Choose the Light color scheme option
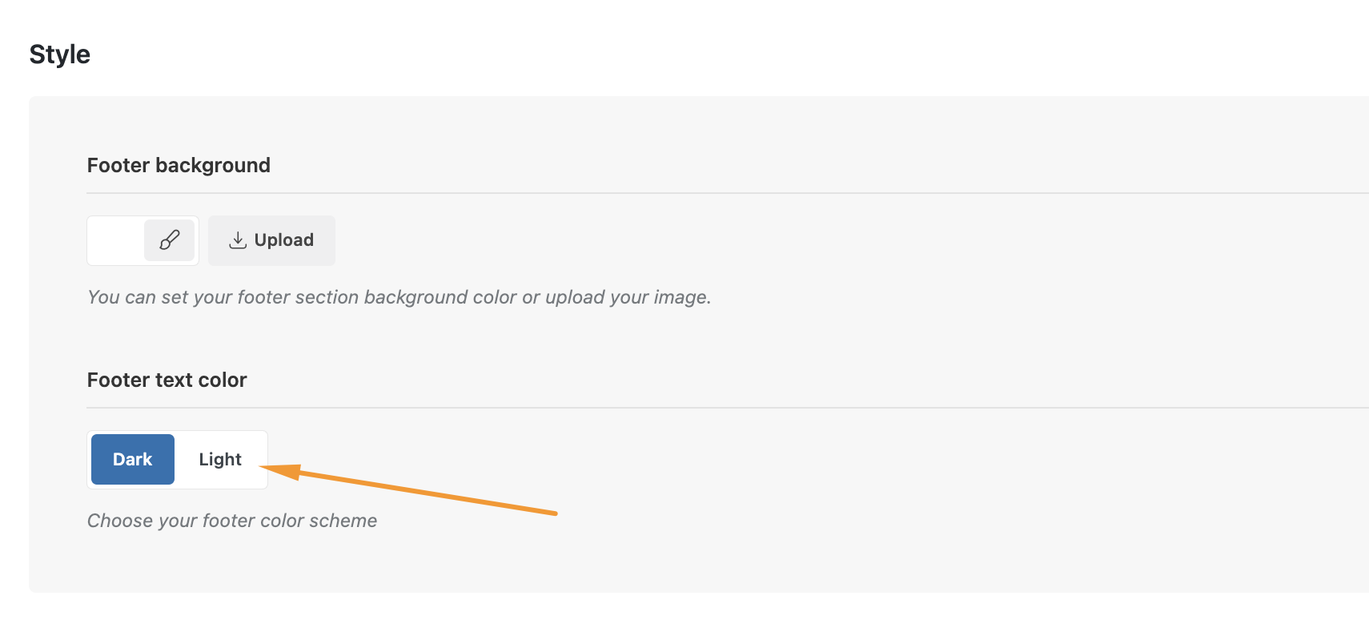Image resolution: width=1369 pixels, height=628 pixels. 220,460
